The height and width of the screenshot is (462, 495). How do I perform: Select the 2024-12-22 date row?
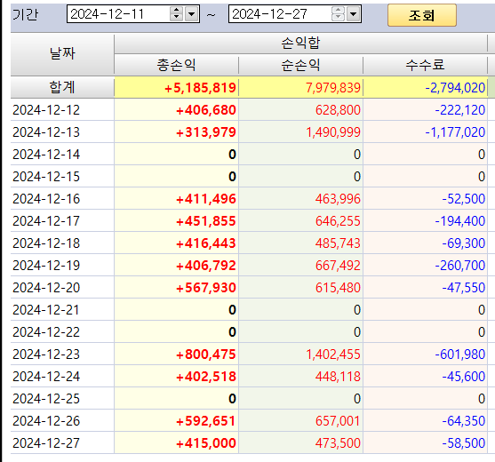pyautogui.click(x=46, y=332)
